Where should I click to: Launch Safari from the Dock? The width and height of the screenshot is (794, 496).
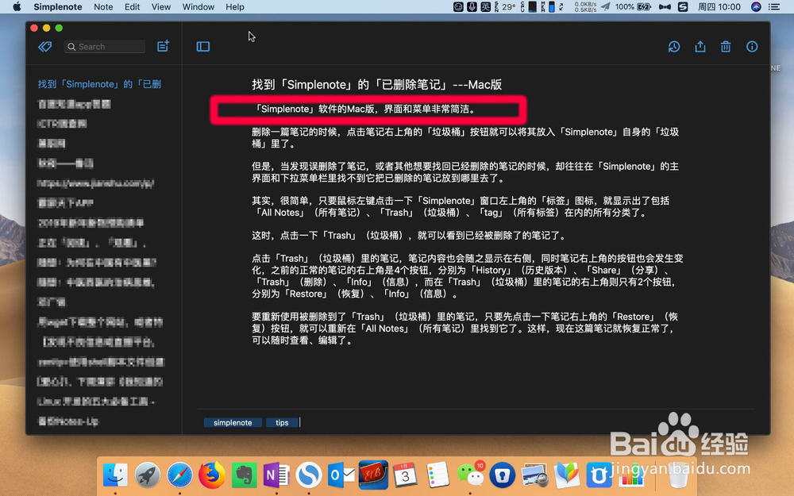coord(179,475)
